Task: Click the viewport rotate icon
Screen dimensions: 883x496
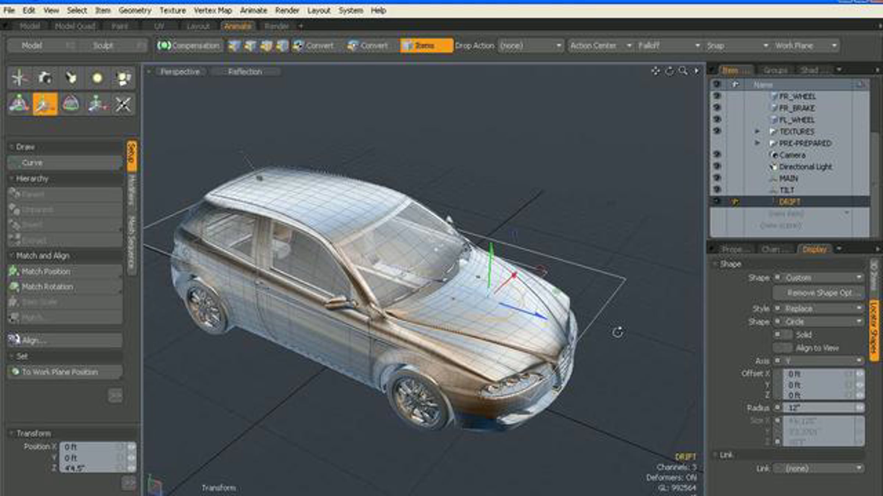Action: tap(669, 71)
